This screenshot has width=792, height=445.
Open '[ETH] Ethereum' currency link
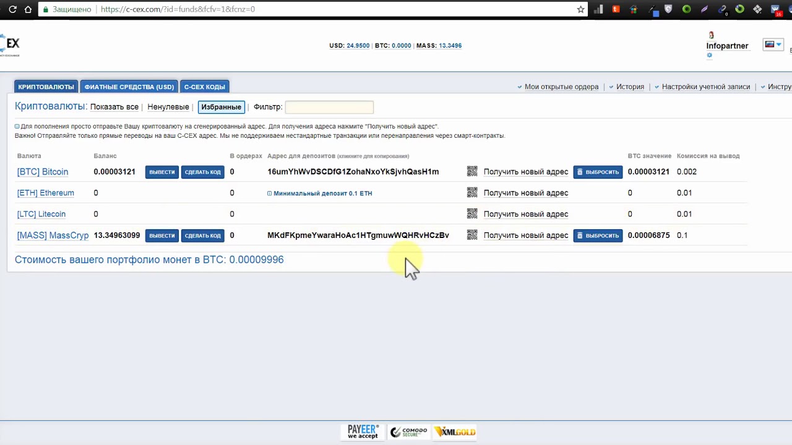[46, 193]
